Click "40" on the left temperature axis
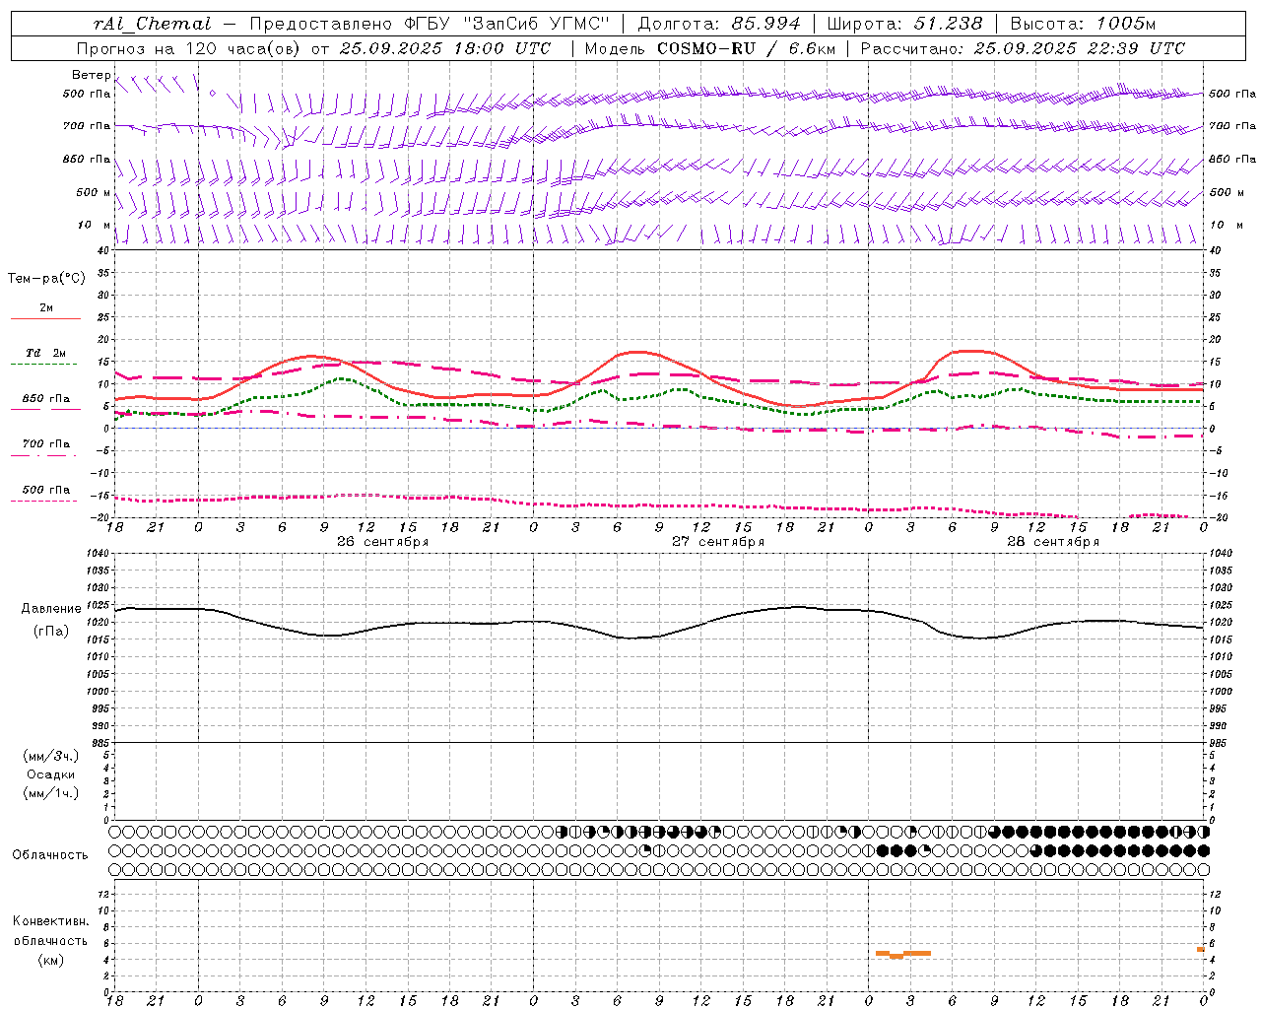The width and height of the screenshot is (1261, 1009). pyautogui.click(x=104, y=250)
